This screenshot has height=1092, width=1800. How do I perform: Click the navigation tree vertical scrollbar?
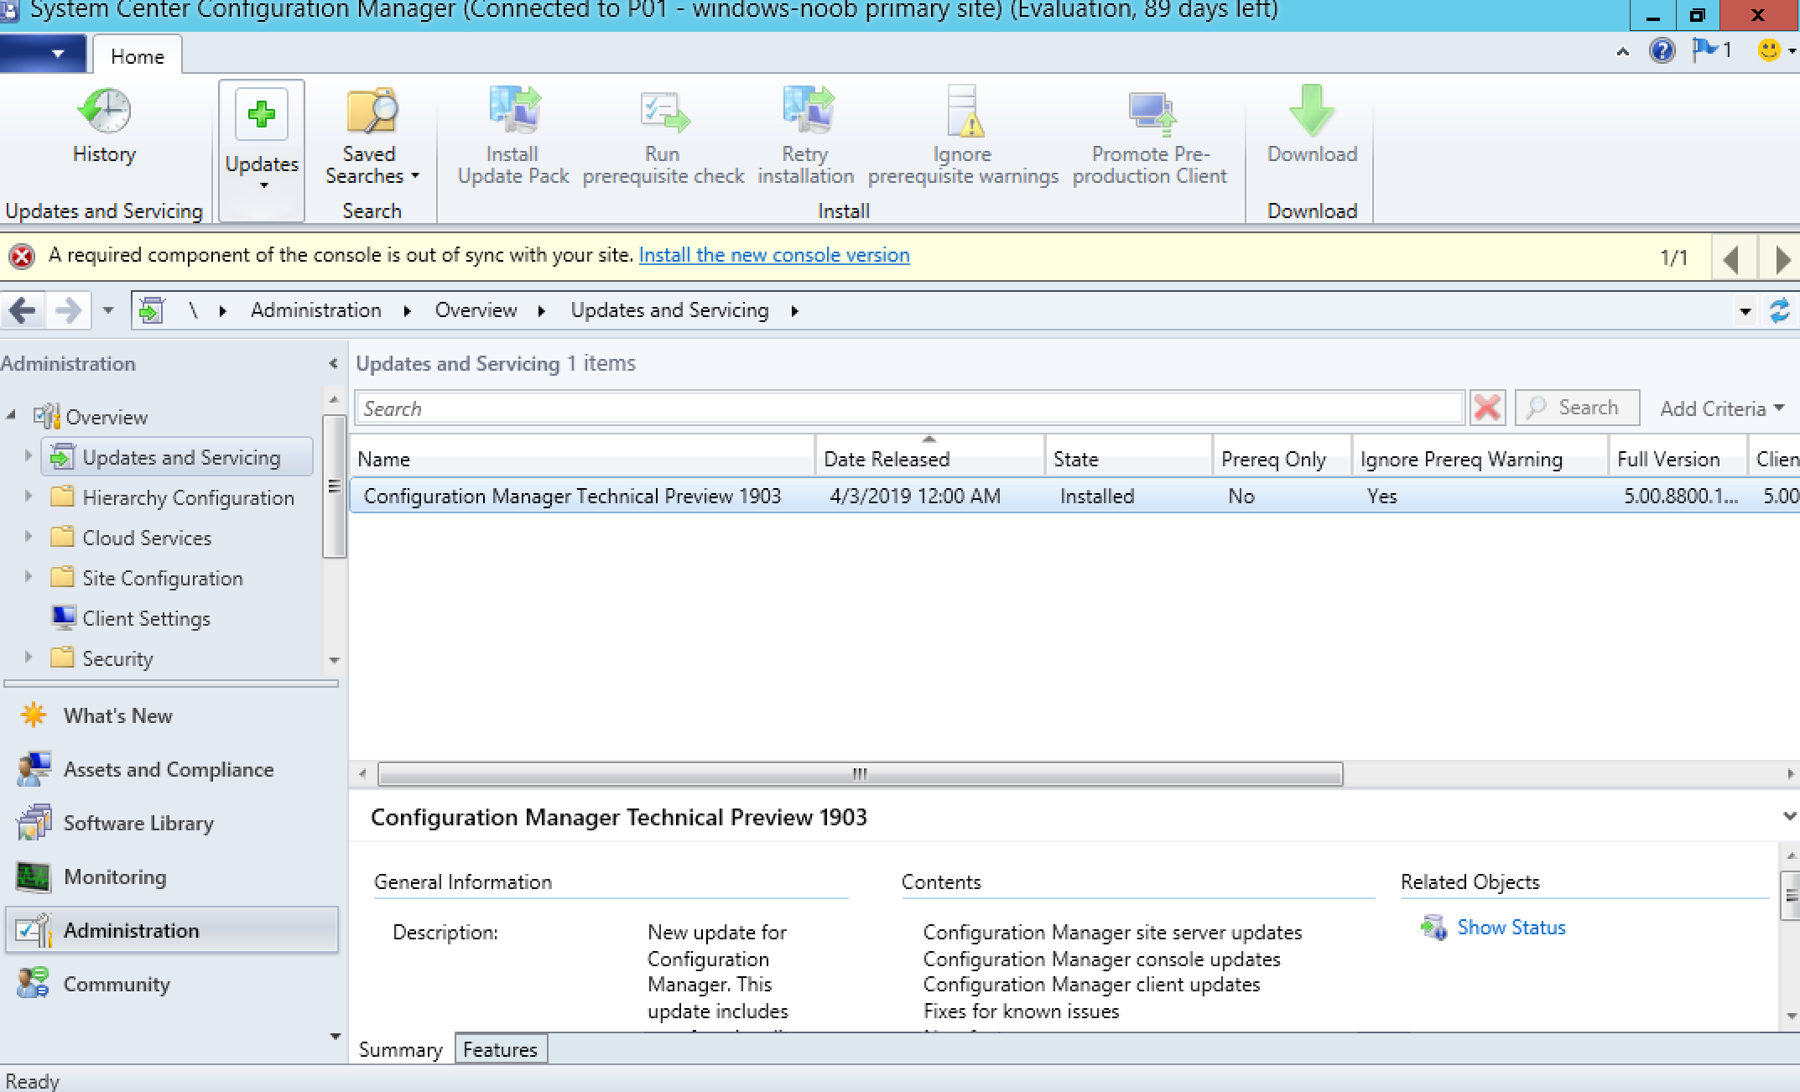coord(334,486)
